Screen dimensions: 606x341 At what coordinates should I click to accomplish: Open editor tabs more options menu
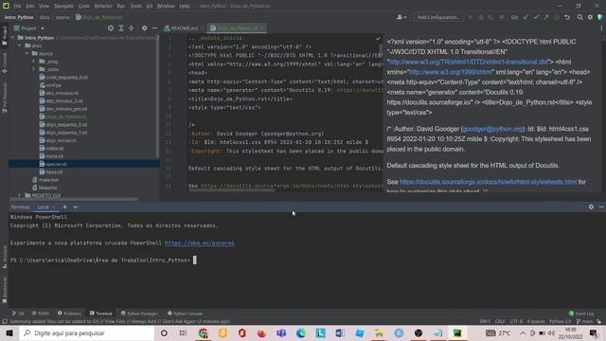tap(601, 28)
